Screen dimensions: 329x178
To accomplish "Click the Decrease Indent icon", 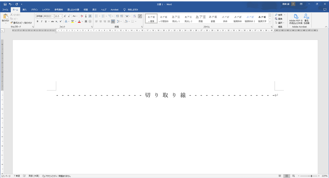I will 118,16.
